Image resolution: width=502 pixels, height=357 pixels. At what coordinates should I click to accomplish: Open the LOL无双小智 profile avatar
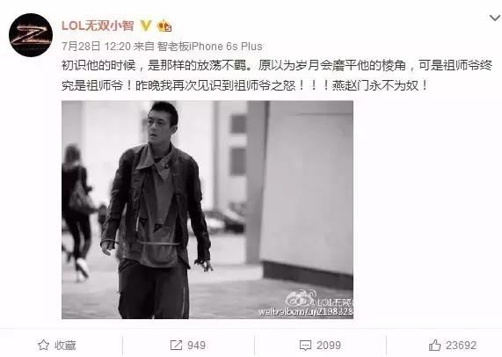tap(31, 35)
